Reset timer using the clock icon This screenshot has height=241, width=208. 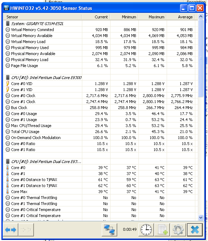pos(146,230)
